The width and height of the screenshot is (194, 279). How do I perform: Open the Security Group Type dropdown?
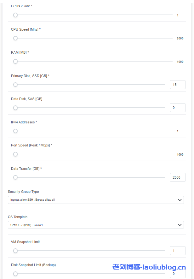[x=96, y=200]
